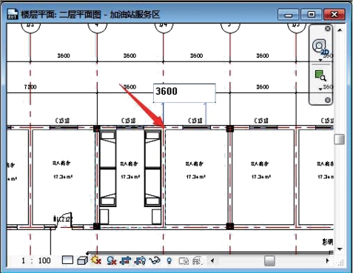Click the temporary view properties icon
The width and height of the screenshot is (353, 273).
[184, 260]
